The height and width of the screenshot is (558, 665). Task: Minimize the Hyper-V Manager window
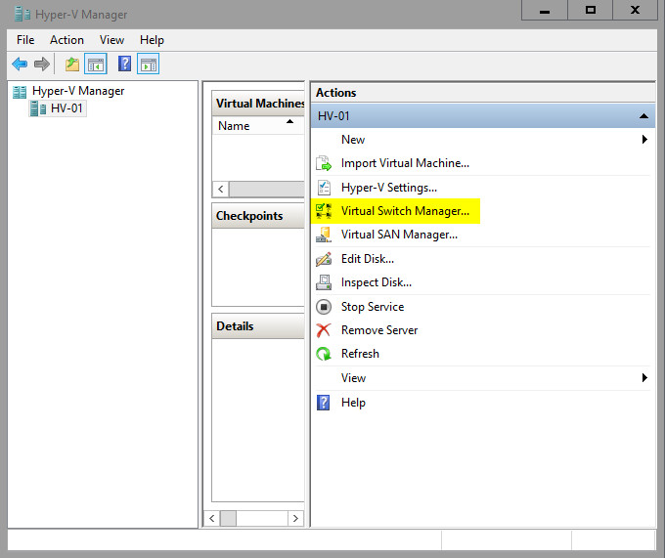[545, 10]
